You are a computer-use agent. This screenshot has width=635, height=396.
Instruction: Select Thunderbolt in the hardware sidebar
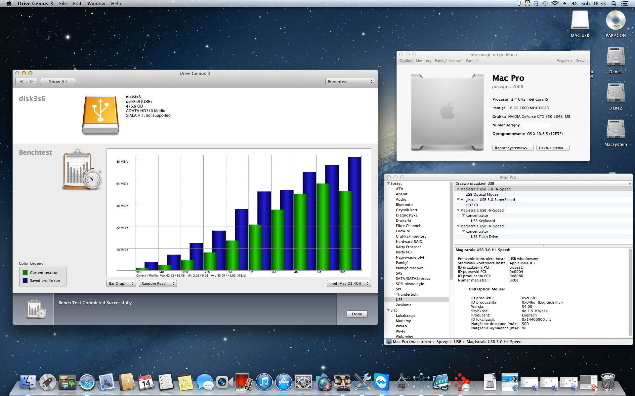point(406,294)
